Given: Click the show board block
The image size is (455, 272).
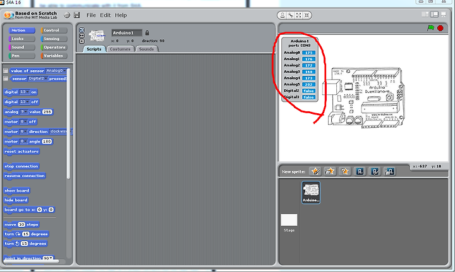Looking at the screenshot, I should (17, 190).
